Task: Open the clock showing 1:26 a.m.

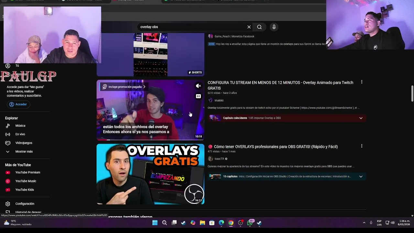Action: [x=405, y=223]
